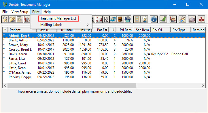
Task: Select patient row Little, Carol
Action: coord(104,63)
